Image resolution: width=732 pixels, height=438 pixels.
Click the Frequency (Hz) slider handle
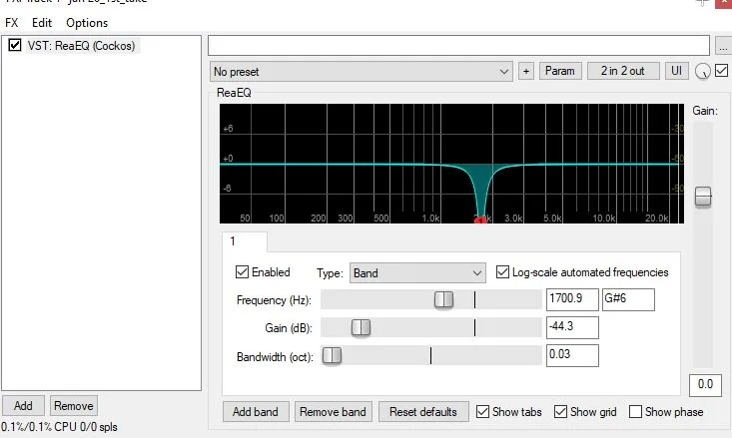(443, 299)
